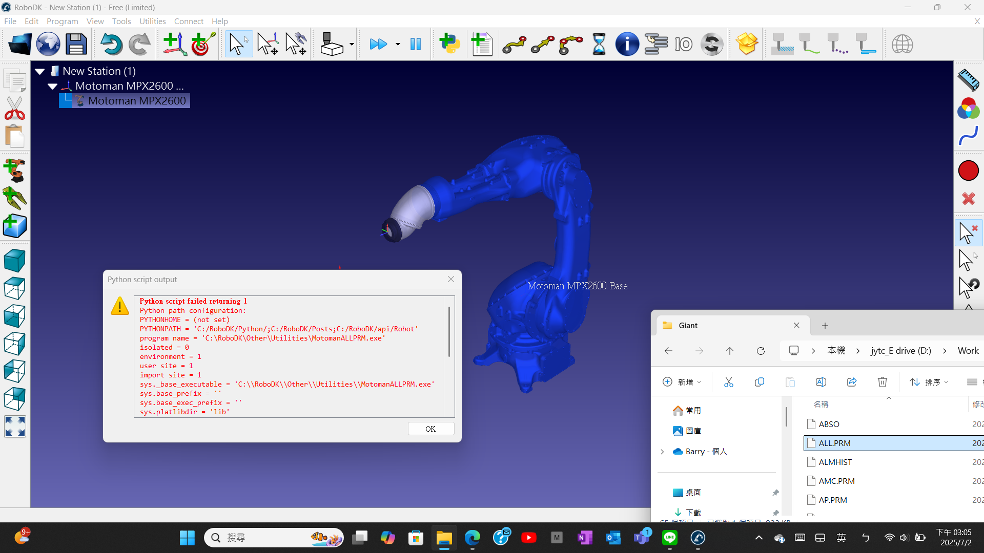This screenshot has height=553, width=984.
Task: Click the Python add program icon
Action: tap(449, 45)
